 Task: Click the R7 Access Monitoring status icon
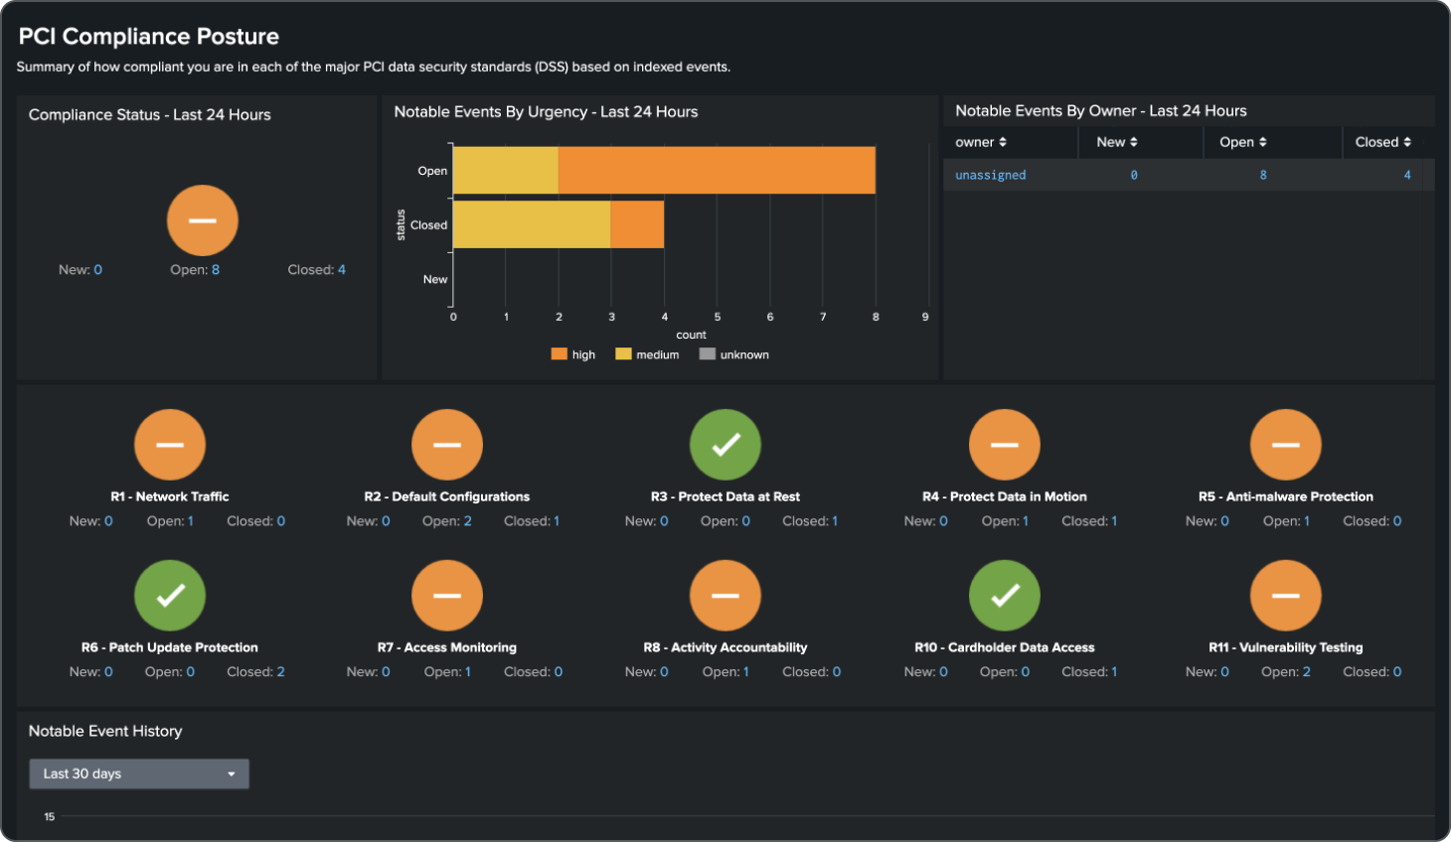447,596
